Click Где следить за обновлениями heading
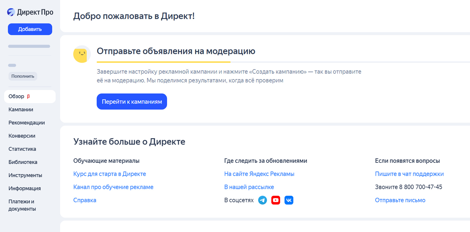 tap(266, 161)
